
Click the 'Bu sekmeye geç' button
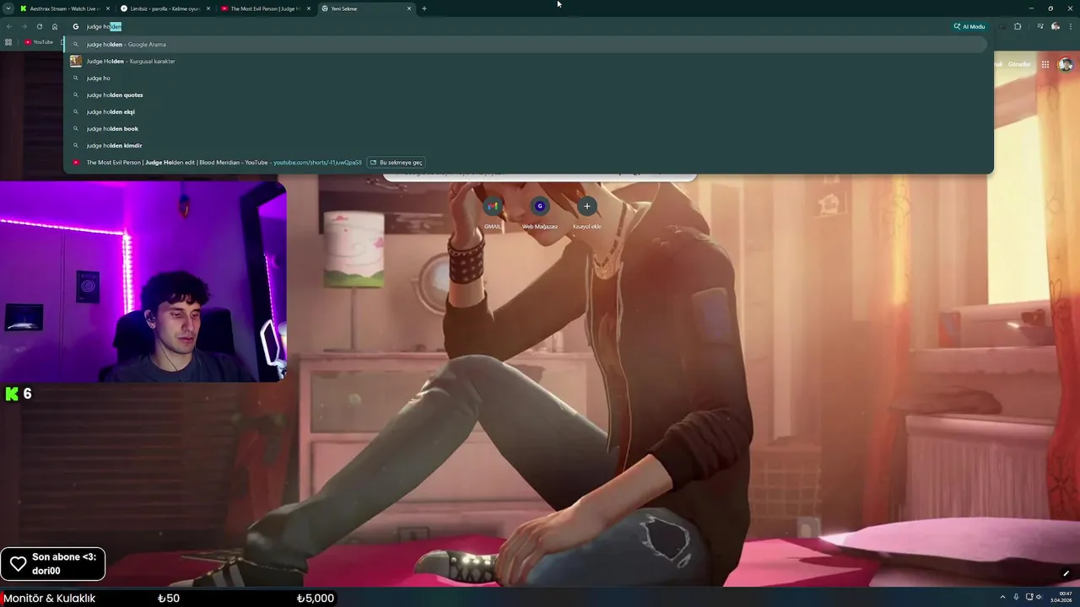[x=397, y=162]
